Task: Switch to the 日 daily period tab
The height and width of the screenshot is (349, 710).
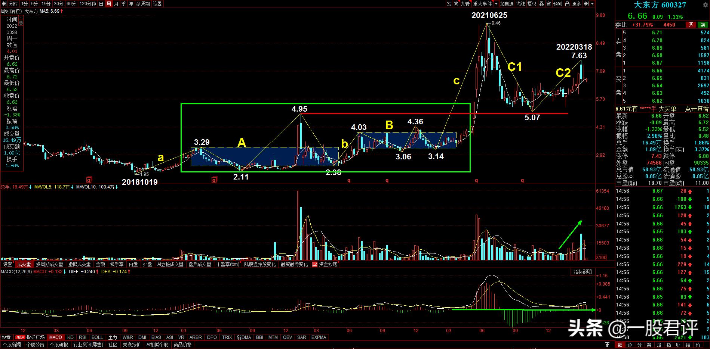Action: (x=101, y=4)
